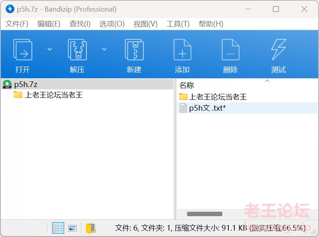Screen dimensions: 319x237
Task: Sort by the 名称 column header
Action: (x=187, y=85)
